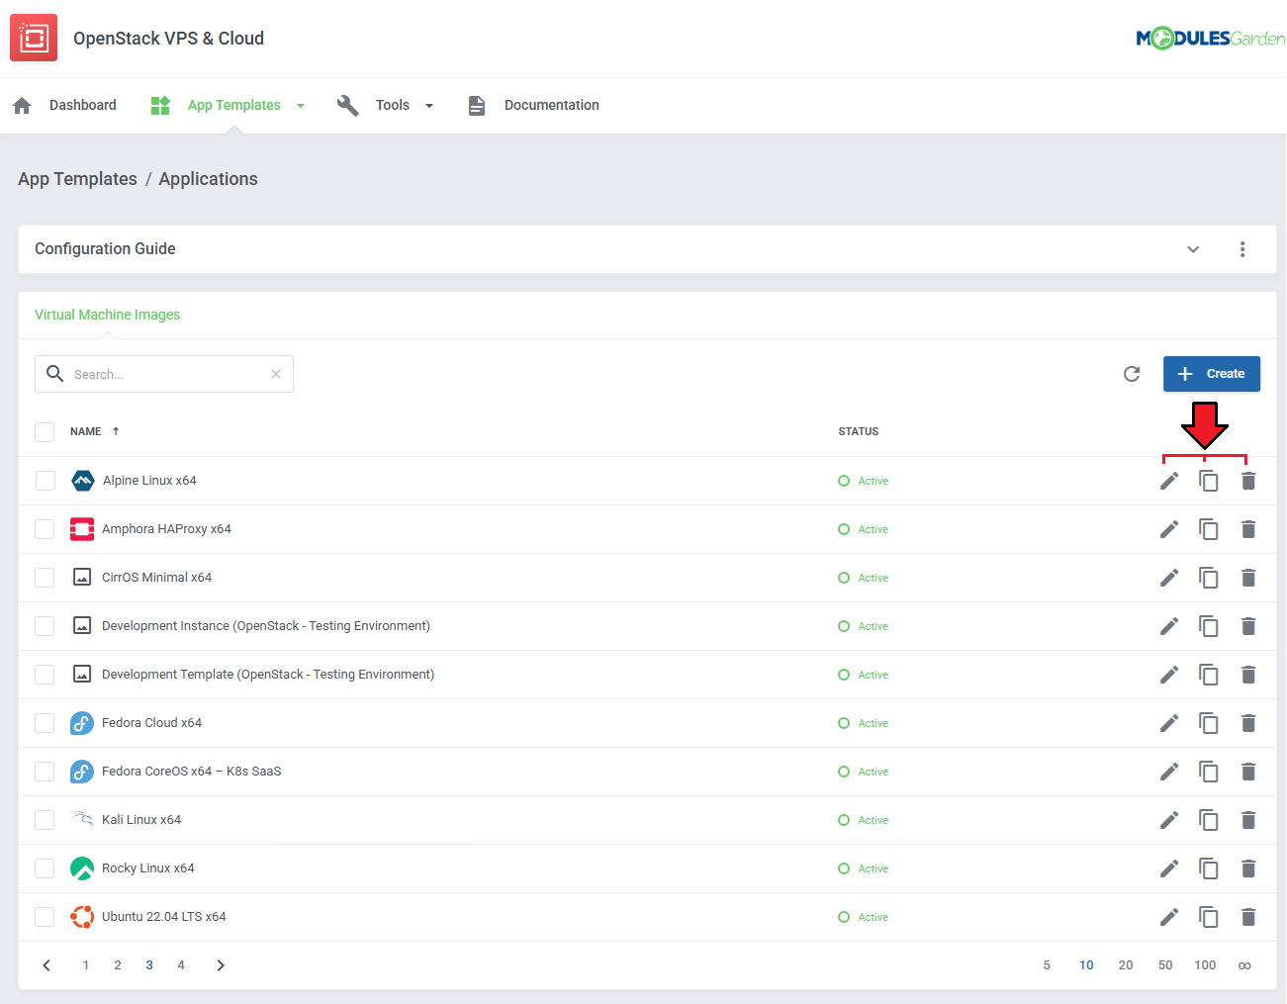The width and height of the screenshot is (1287, 1004).
Task: Clear the search field with the X icon
Action: click(x=276, y=374)
